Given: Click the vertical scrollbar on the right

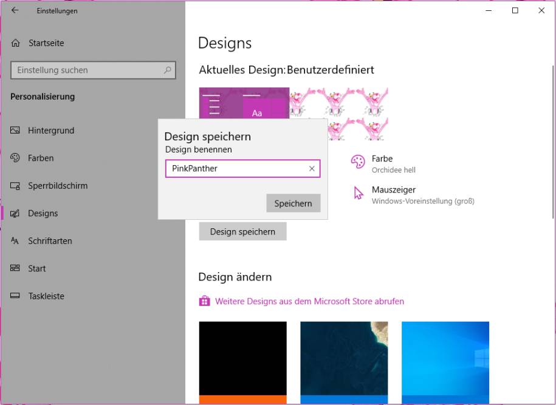Looking at the screenshot, I should (552, 141).
